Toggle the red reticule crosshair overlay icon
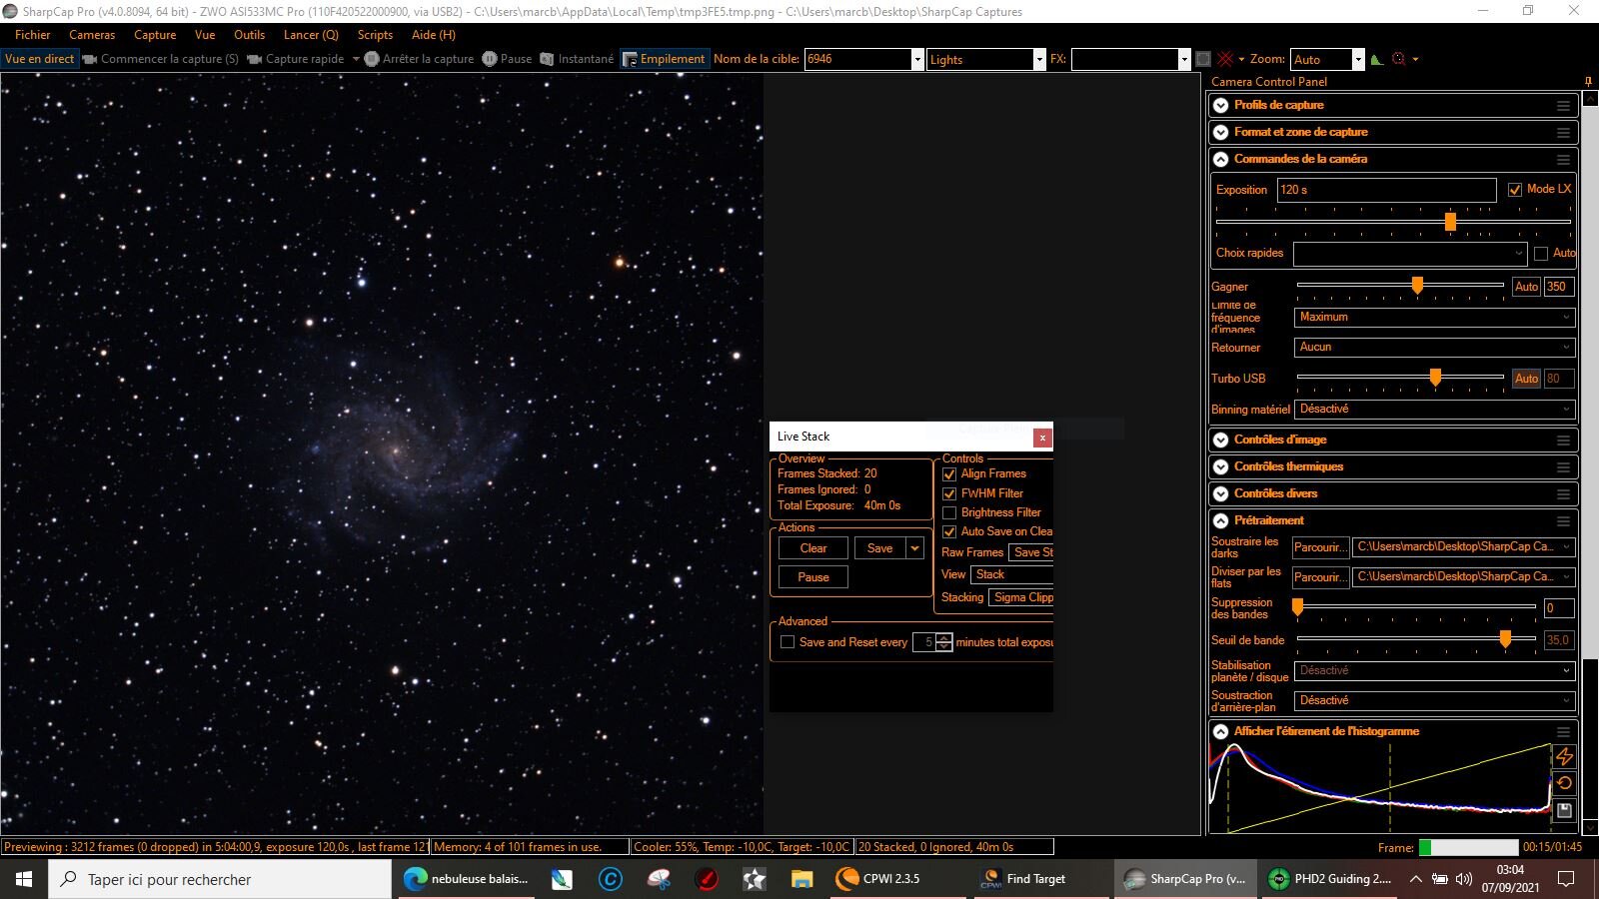The image size is (1599, 899). click(1225, 59)
